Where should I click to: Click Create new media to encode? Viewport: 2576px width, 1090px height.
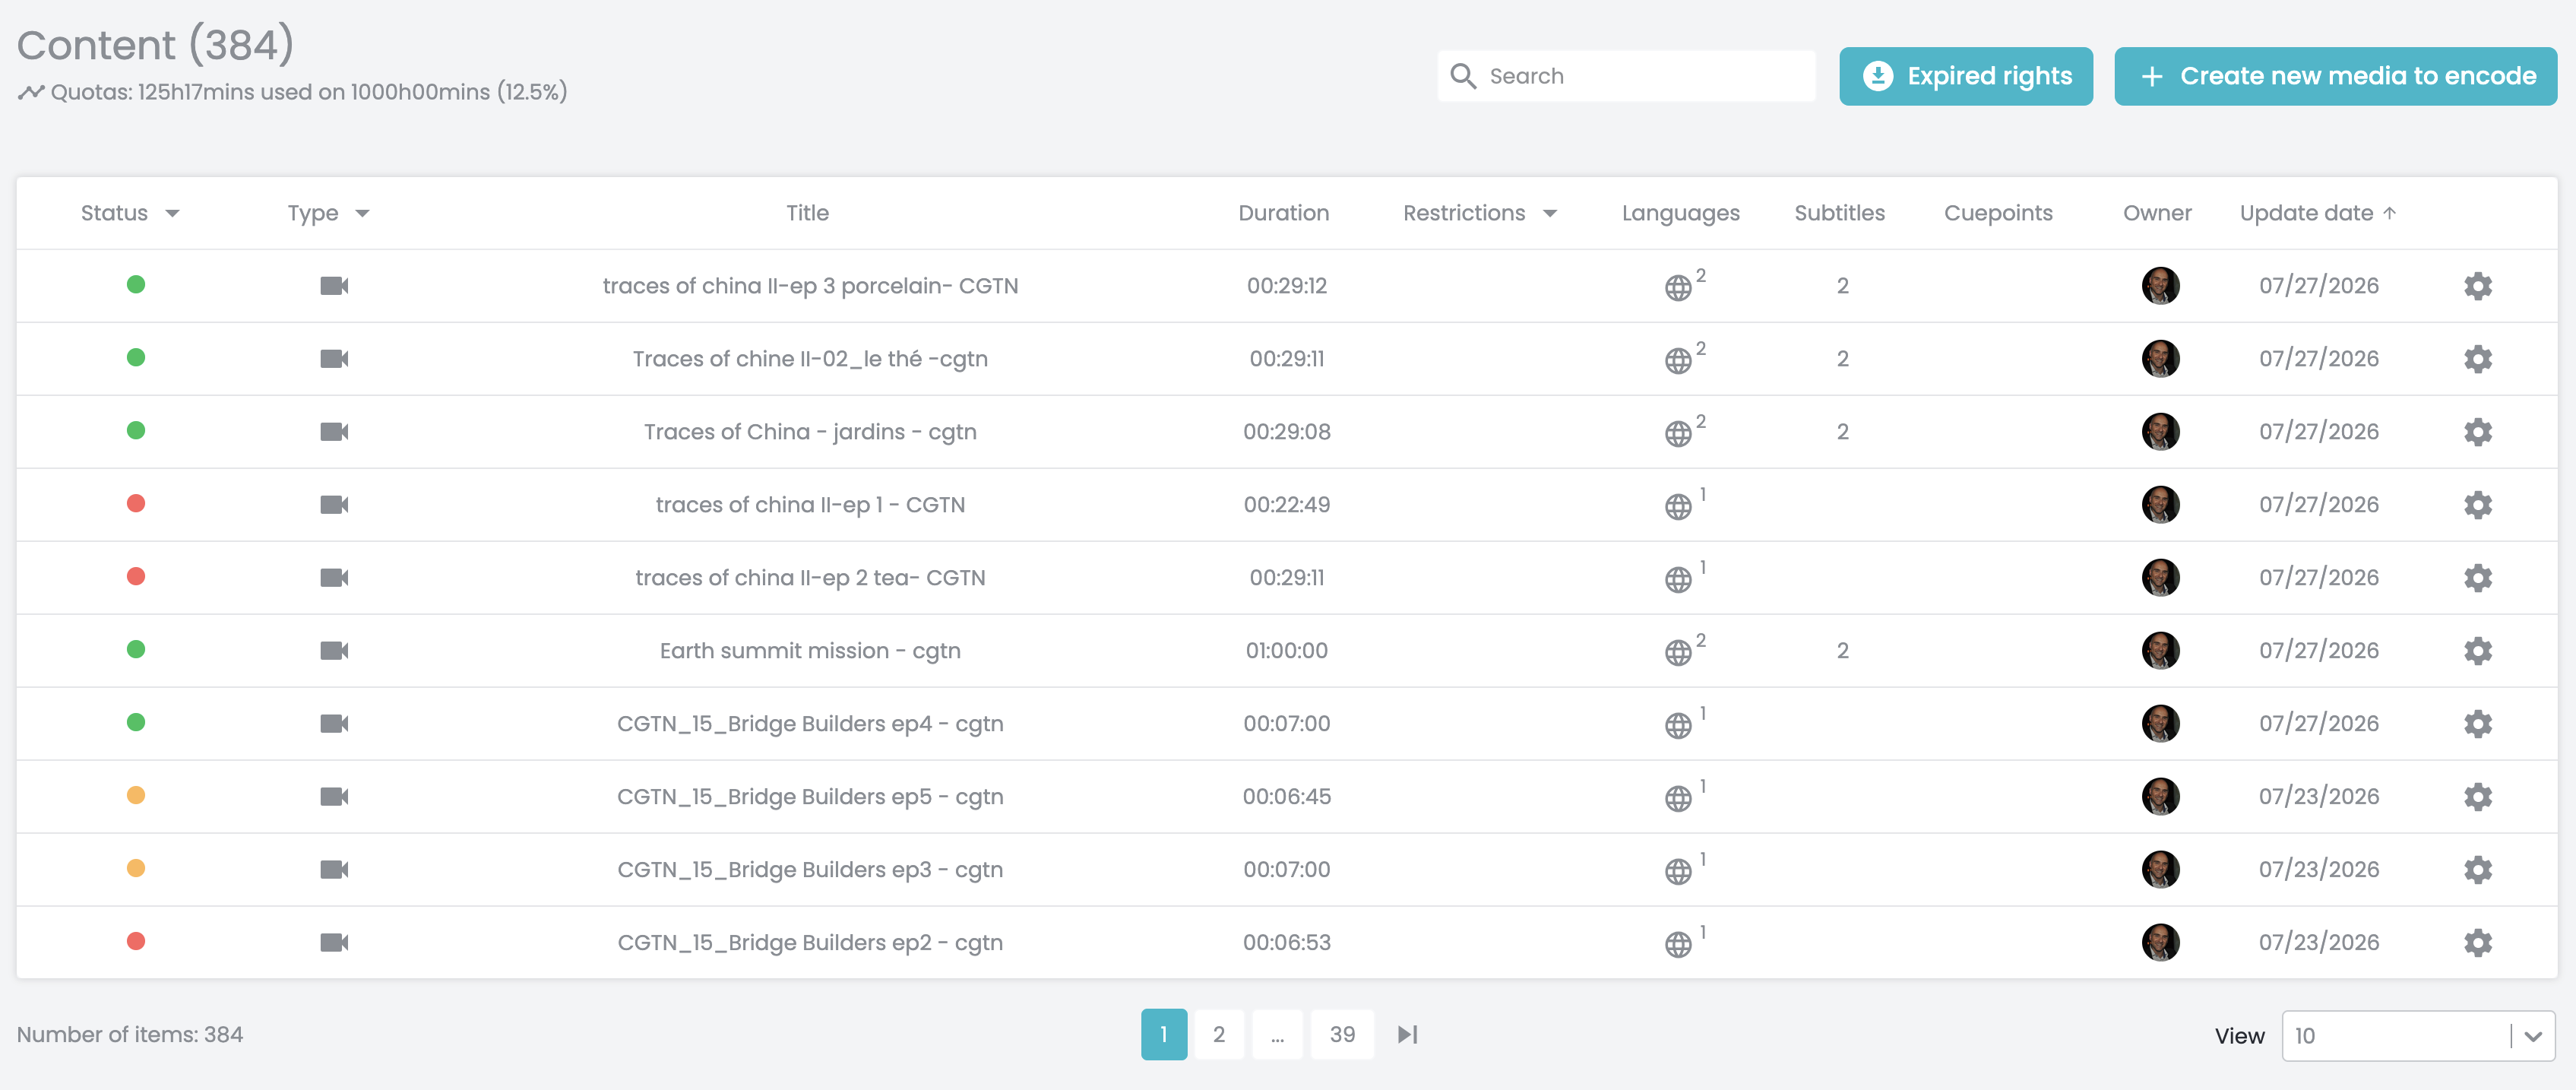click(2335, 76)
